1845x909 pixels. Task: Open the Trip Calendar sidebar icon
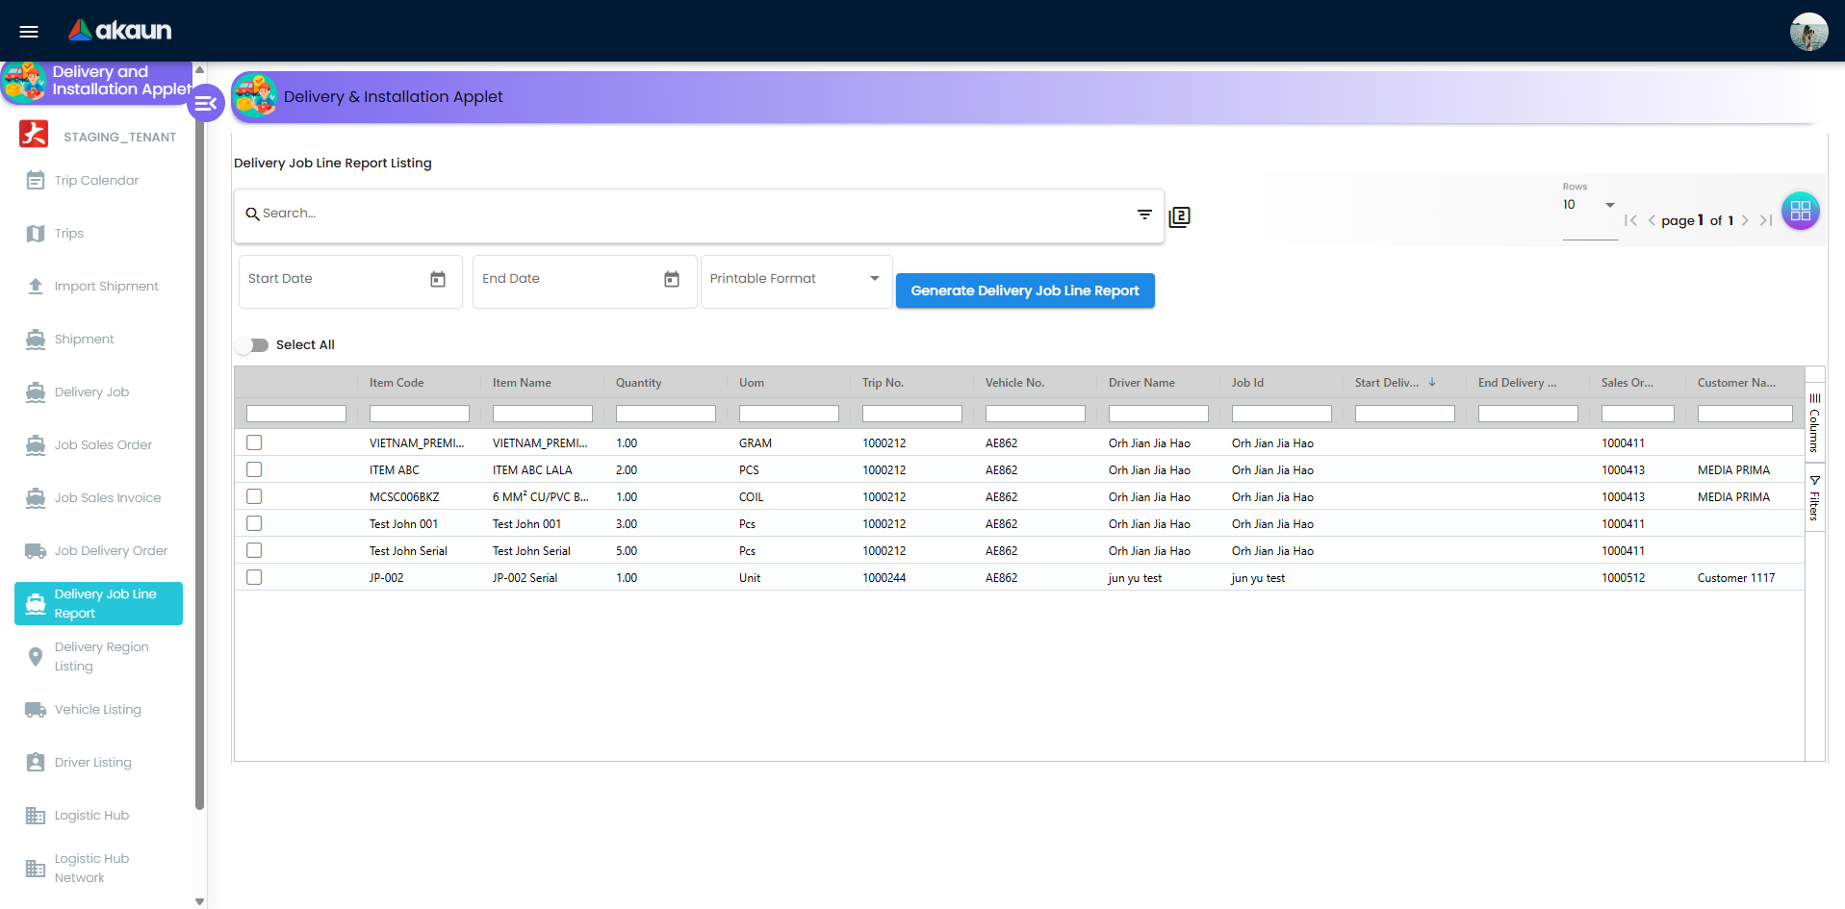click(36, 180)
